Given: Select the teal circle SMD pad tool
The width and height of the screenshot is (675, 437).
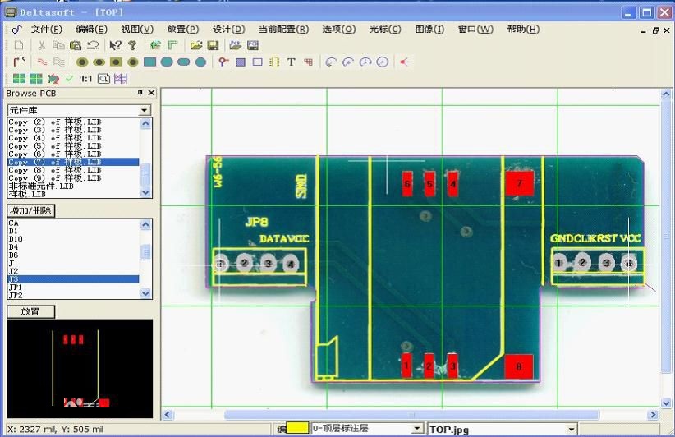Looking at the screenshot, I should [x=167, y=62].
